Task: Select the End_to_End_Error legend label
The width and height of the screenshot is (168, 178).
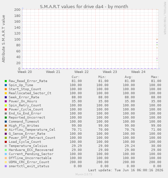Action: [x=25, y=113]
